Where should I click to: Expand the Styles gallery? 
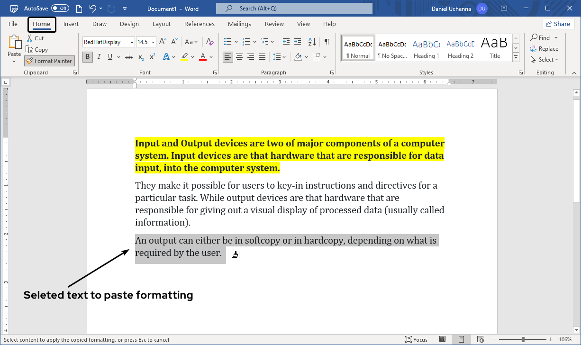click(516, 58)
